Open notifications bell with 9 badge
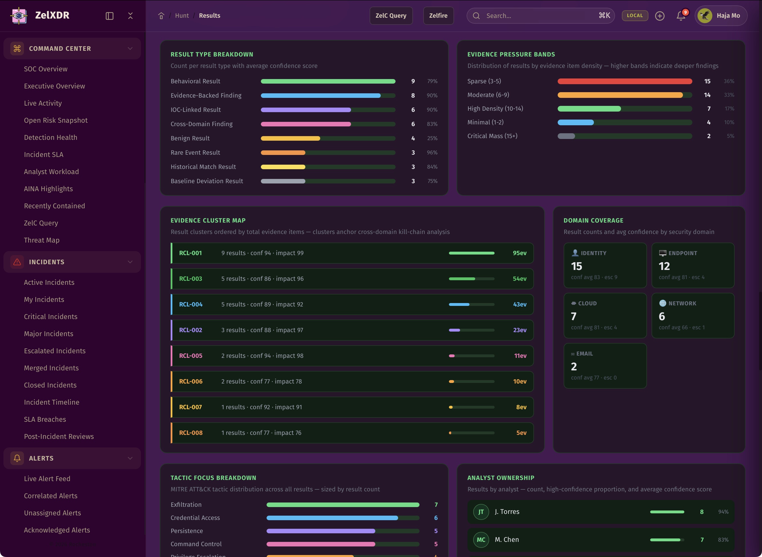The height and width of the screenshot is (557, 762). tap(681, 16)
